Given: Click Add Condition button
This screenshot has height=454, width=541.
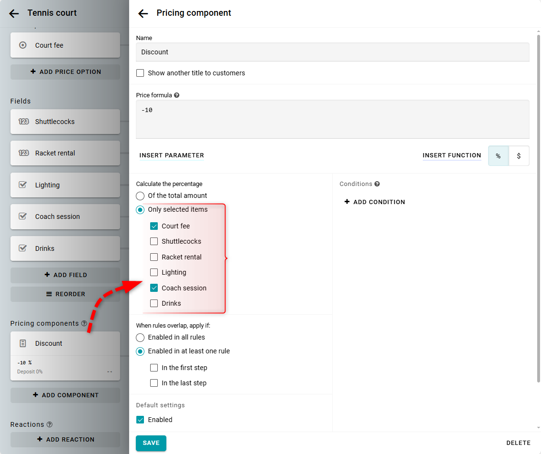Looking at the screenshot, I should tap(375, 202).
